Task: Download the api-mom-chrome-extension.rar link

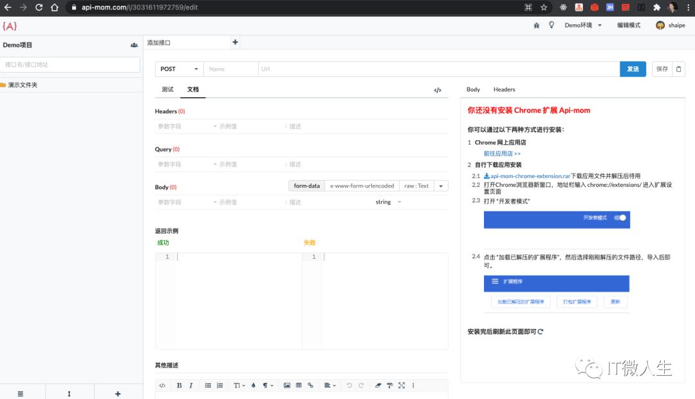Action: [530, 175]
